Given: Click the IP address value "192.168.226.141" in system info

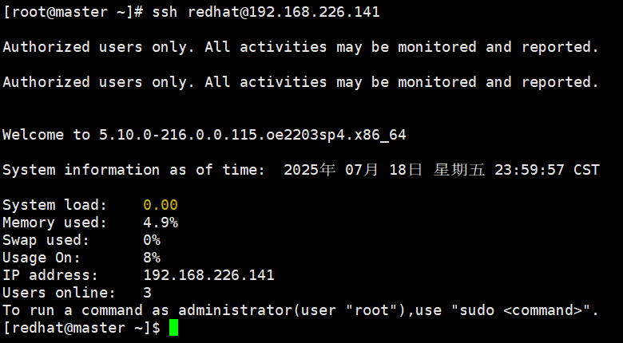Looking at the screenshot, I should pyautogui.click(x=208, y=274).
